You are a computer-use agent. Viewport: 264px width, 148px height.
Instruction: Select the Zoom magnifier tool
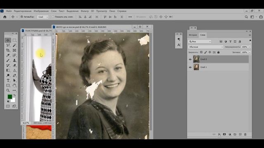8,90
